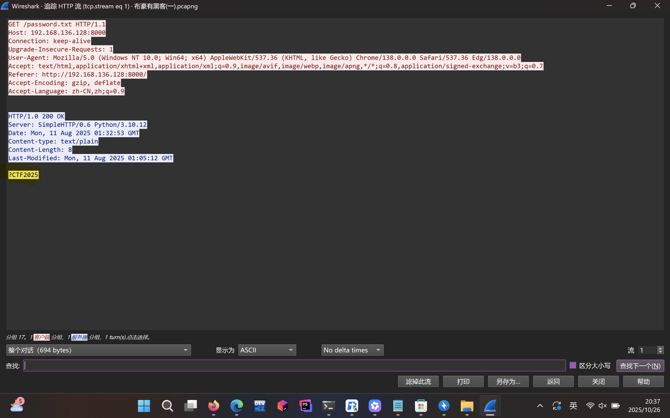Focus the stream number field
This screenshot has height=418, width=670.
pos(647,350)
